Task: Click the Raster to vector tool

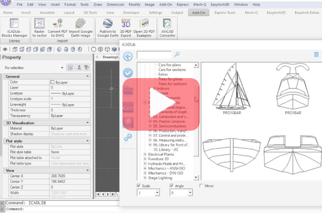Action: (39, 28)
